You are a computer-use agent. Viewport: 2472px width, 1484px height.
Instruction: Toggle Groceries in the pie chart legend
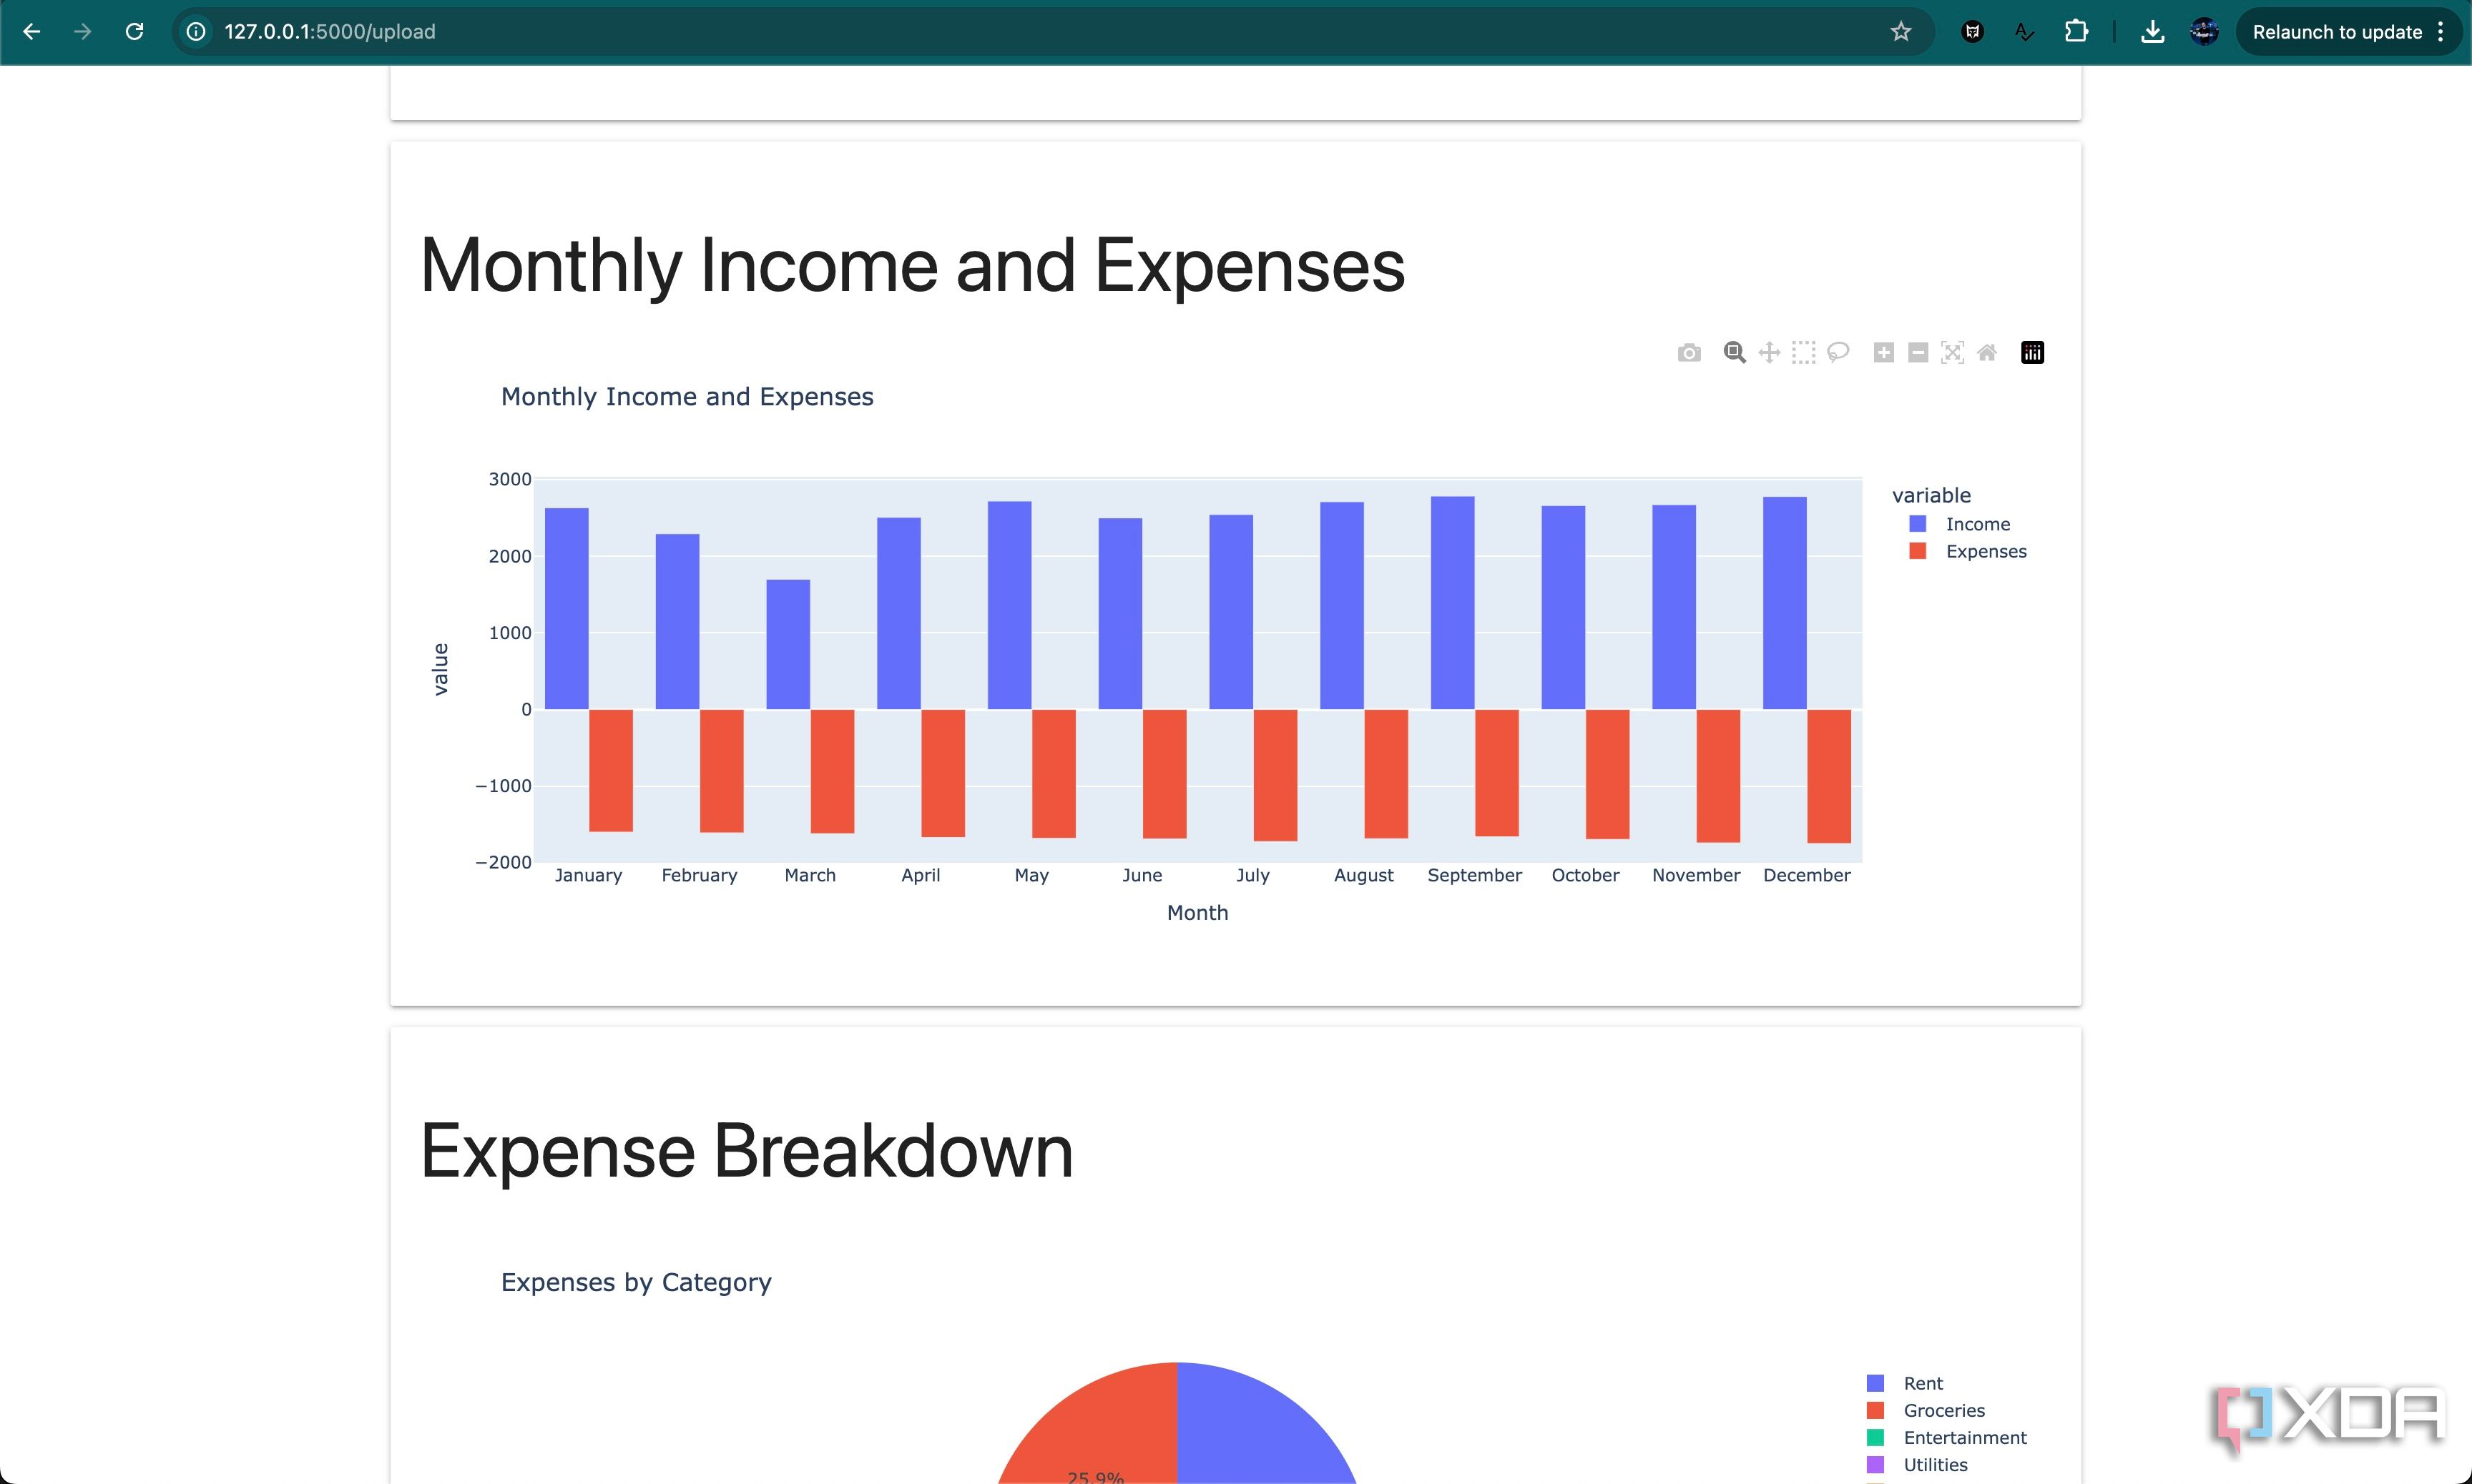1943,1410
